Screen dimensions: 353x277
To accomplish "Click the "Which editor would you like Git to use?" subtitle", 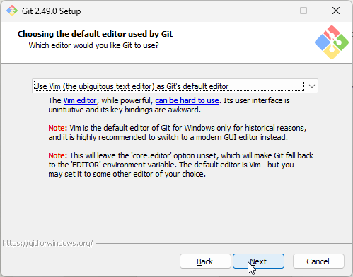I will pyautogui.click(x=93, y=45).
